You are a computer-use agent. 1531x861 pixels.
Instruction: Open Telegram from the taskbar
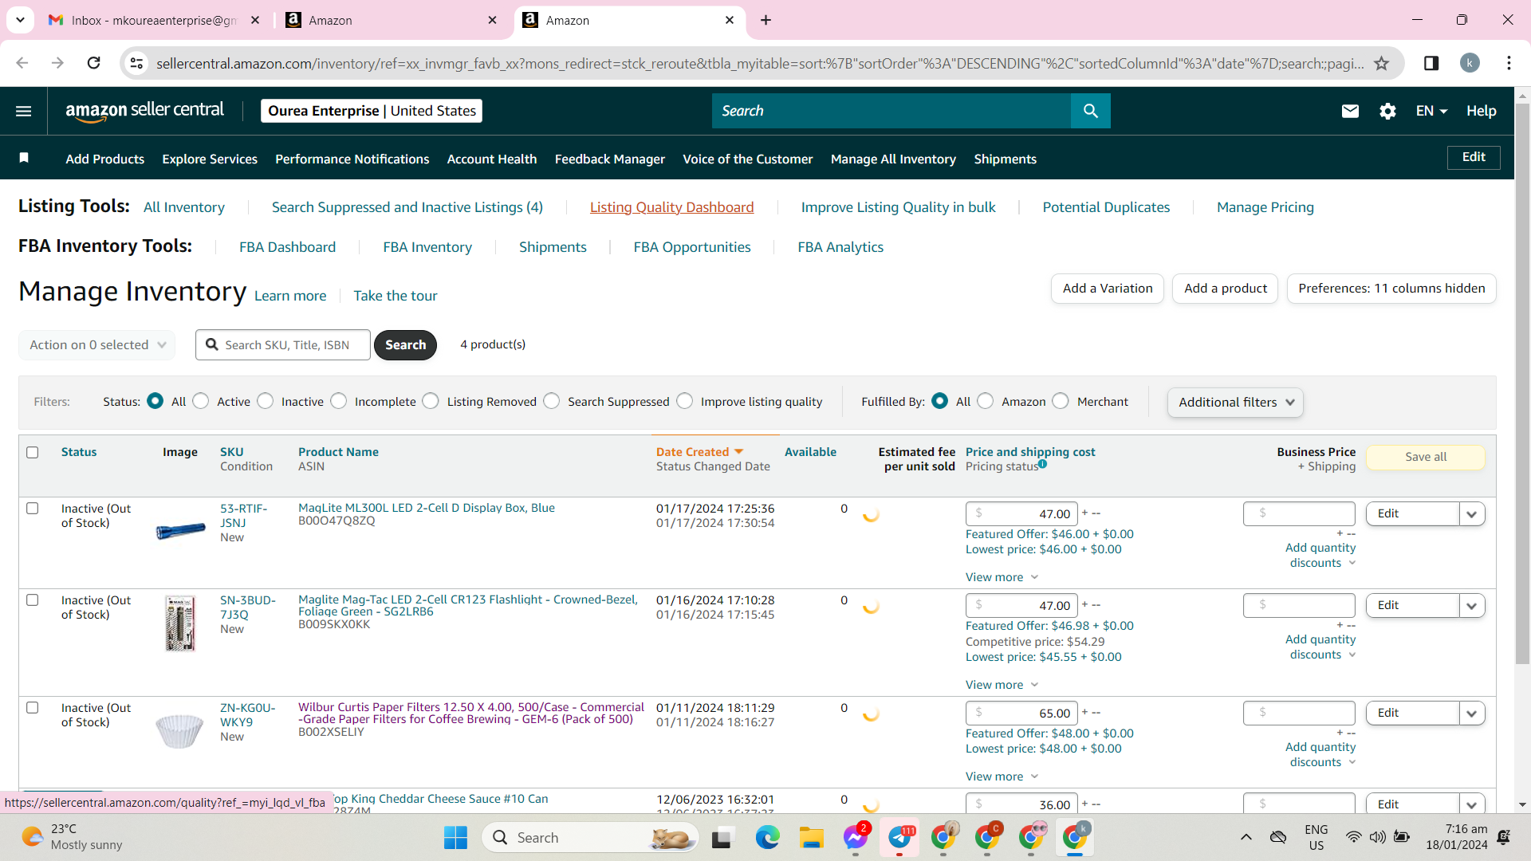click(899, 837)
